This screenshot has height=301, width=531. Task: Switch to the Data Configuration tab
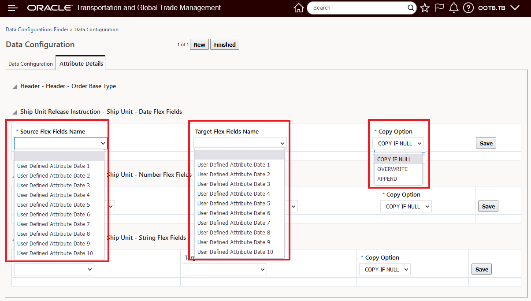click(30, 64)
